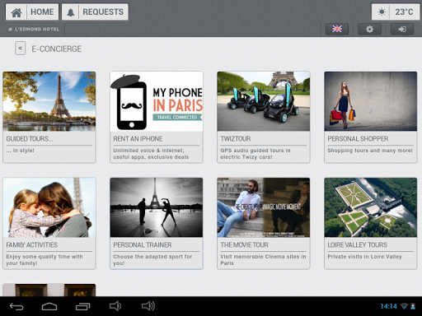Open the Personal Shopper title link

coord(358,139)
